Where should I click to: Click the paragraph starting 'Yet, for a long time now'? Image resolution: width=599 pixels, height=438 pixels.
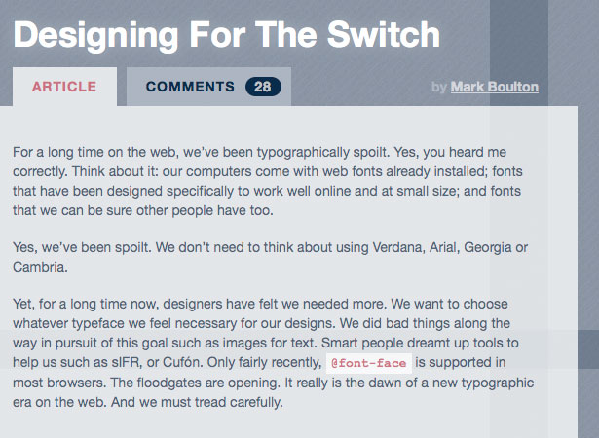point(273,353)
